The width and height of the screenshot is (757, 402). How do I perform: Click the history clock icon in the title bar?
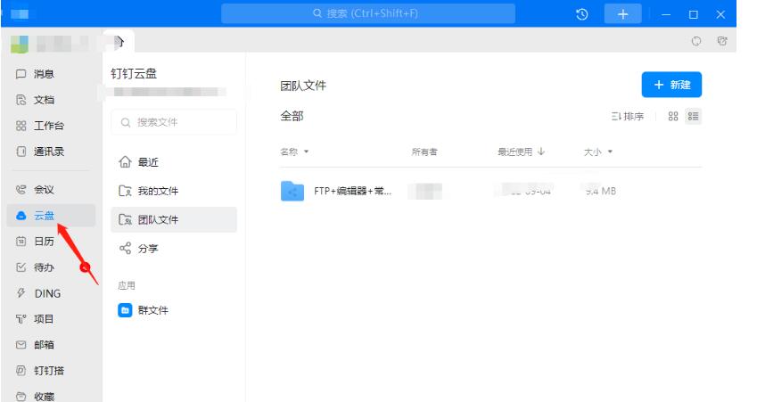pos(582,14)
